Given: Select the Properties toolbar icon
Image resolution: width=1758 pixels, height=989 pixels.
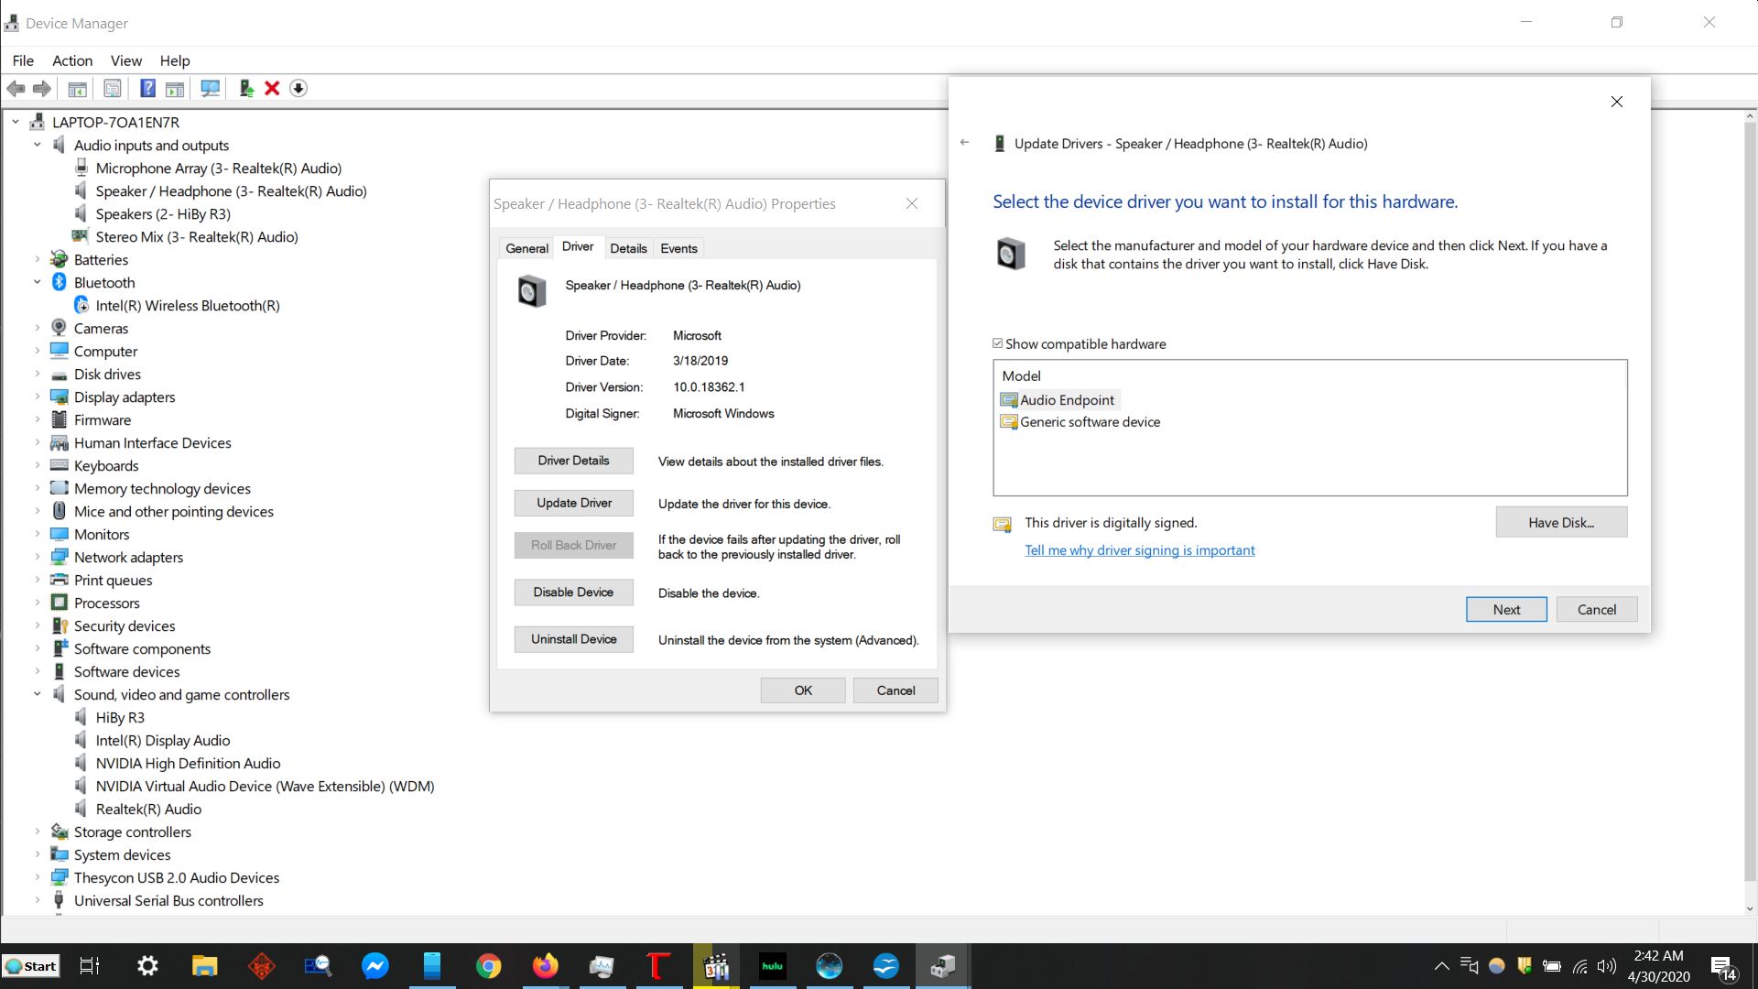Looking at the screenshot, I should [112, 88].
